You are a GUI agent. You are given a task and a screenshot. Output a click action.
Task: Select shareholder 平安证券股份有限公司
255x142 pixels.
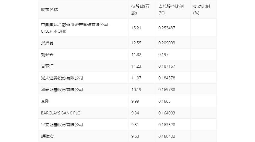tap(62, 125)
